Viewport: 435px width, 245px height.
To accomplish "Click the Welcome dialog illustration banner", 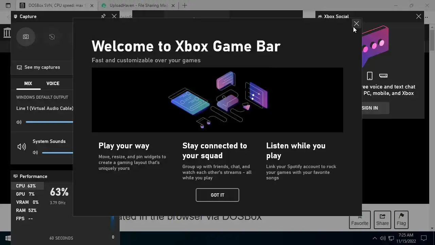I will [217, 100].
